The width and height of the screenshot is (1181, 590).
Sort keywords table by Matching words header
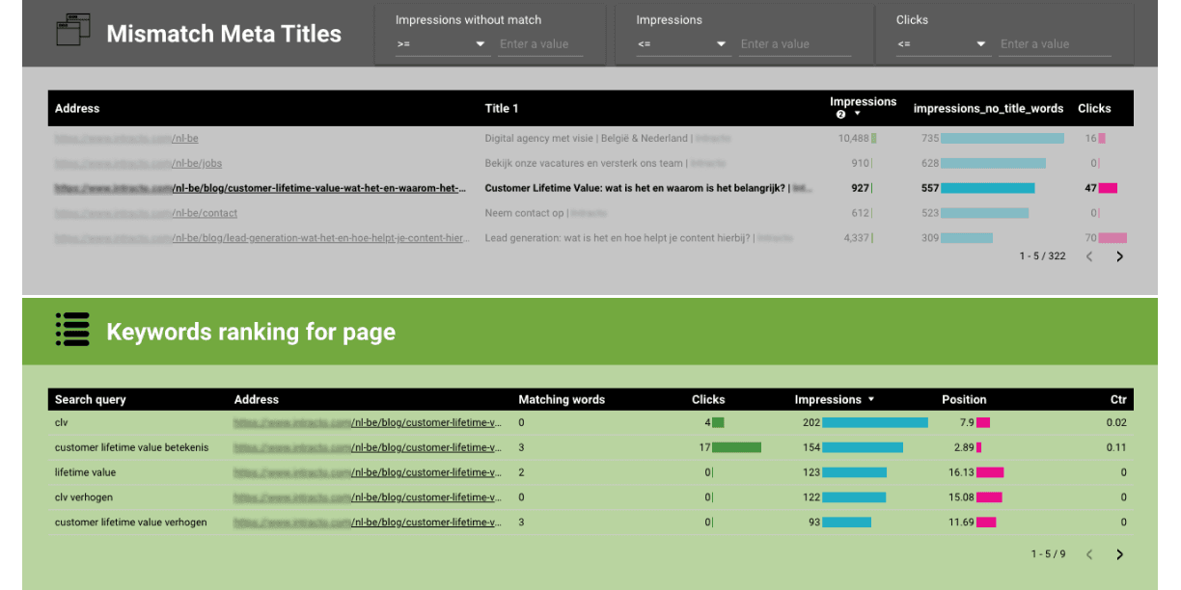pyautogui.click(x=562, y=400)
